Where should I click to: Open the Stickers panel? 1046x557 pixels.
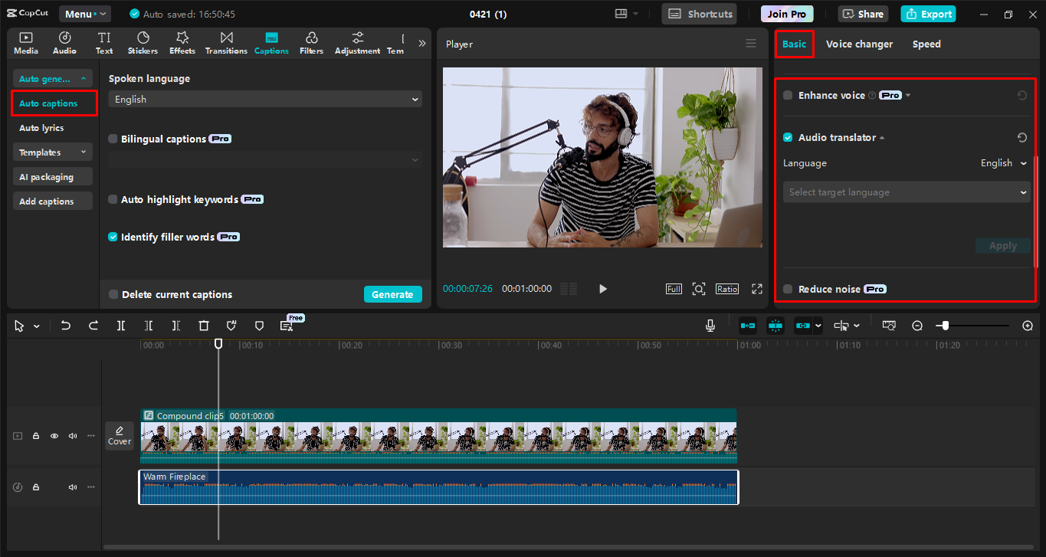143,42
